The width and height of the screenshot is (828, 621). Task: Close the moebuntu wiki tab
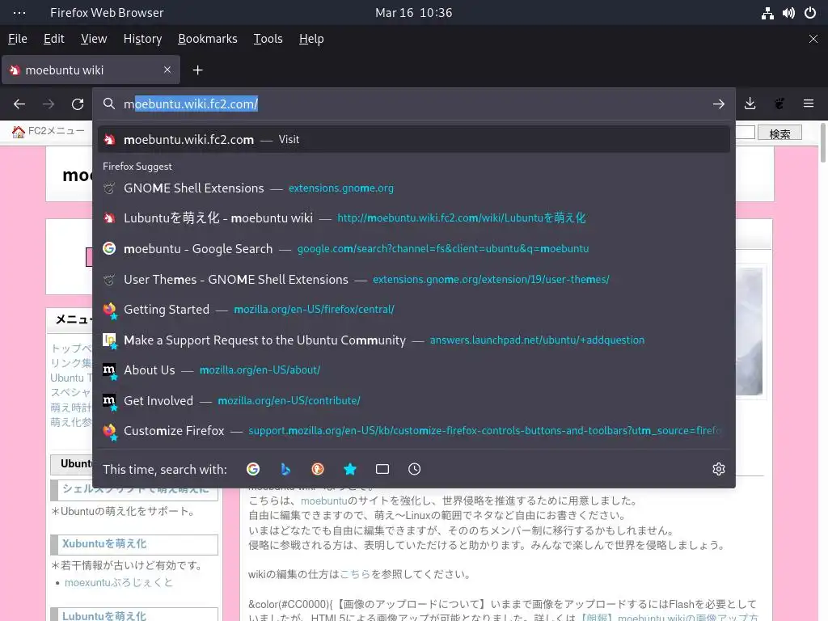click(167, 70)
